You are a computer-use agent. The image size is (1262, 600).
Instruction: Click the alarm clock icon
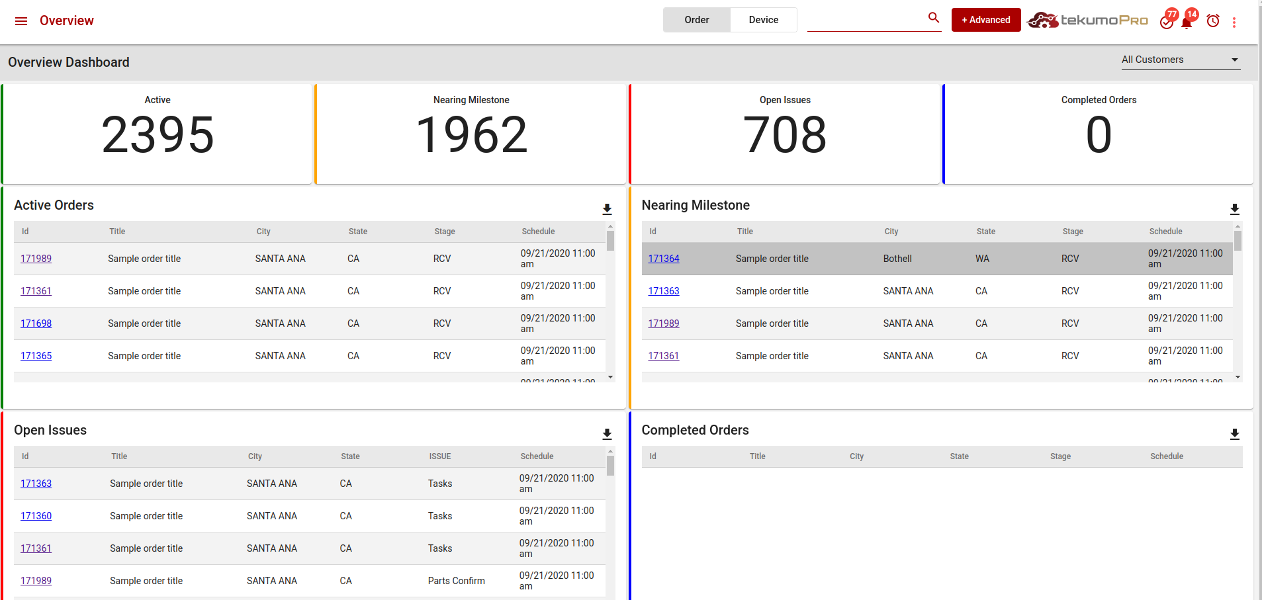point(1213,21)
